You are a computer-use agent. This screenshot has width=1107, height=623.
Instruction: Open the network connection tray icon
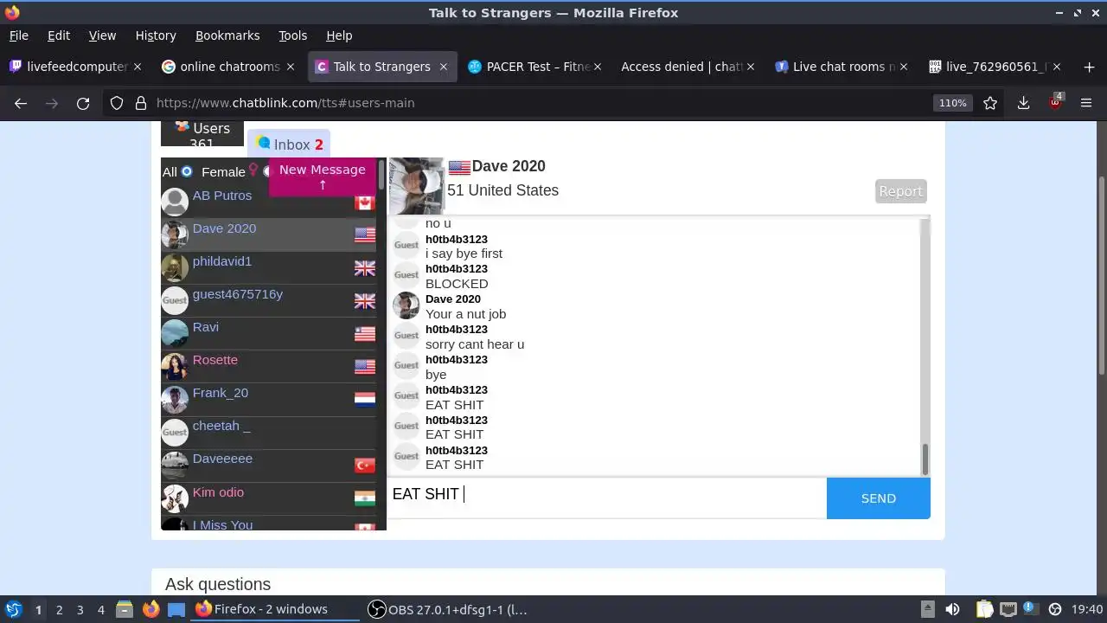pyautogui.click(x=1008, y=609)
